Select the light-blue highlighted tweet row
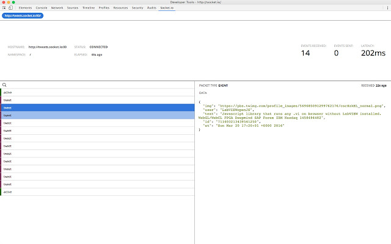This screenshot has width=391, height=244. [97, 115]
